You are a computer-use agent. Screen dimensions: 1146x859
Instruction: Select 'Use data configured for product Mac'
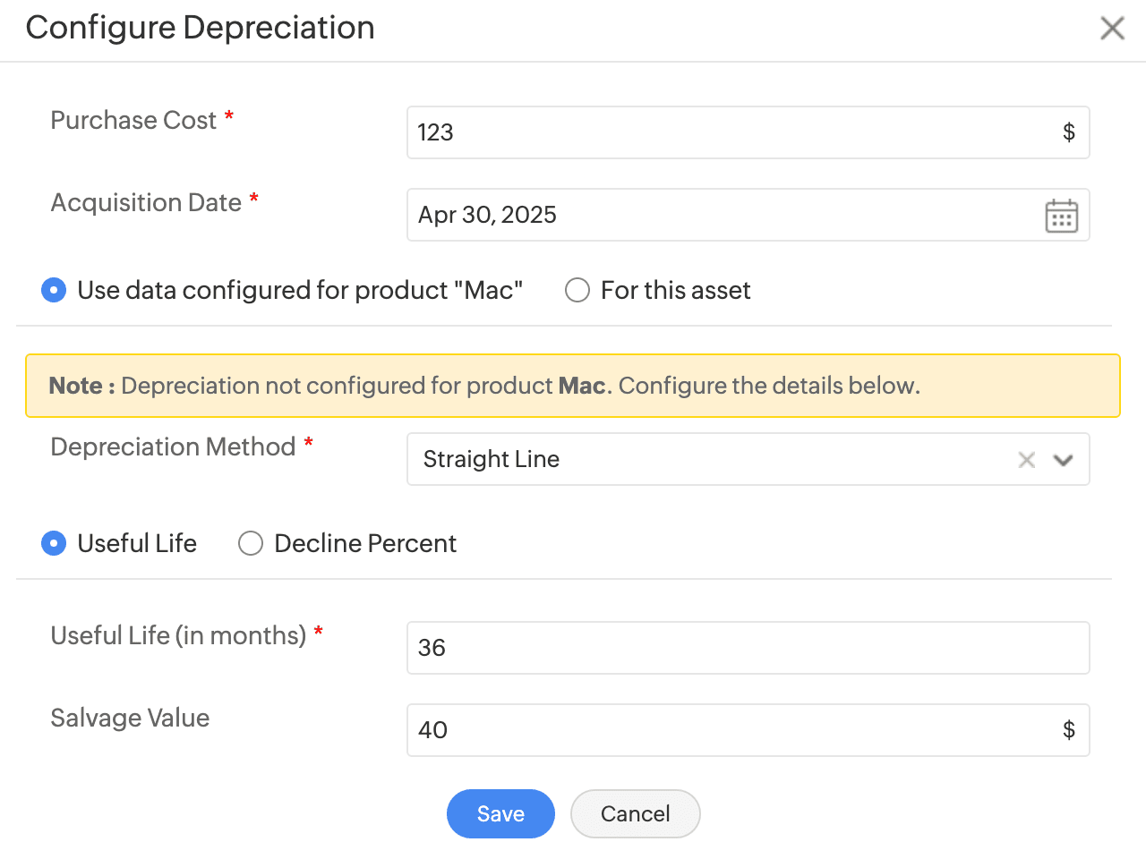(54, 291)
